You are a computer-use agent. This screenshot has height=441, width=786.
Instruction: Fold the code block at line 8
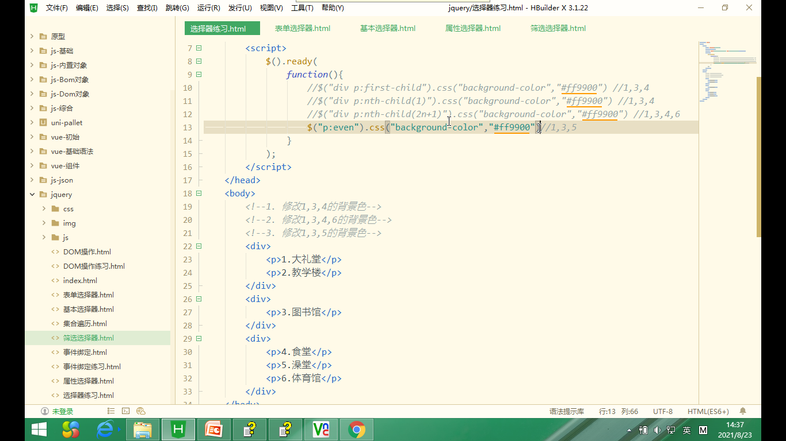pos(199,61)
